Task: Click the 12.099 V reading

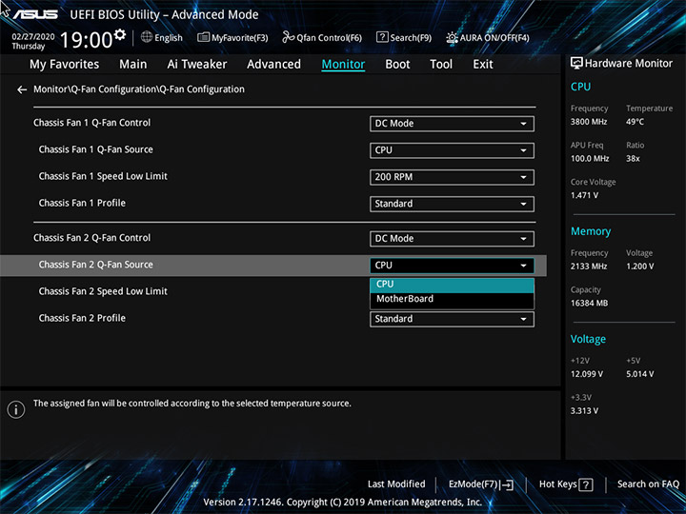Action: tap(586, 374)
